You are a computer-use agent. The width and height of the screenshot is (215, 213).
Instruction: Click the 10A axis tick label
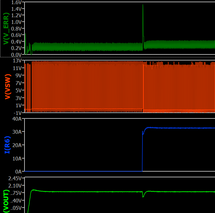[17, 159]
